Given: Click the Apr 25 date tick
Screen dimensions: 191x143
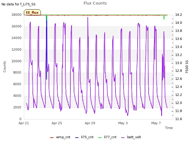Looking at the screenshot, I should coord(57,123).
